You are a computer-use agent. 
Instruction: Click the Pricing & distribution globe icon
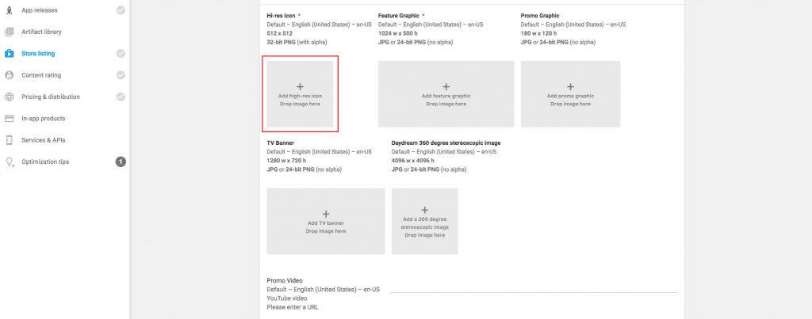(10, 97)
